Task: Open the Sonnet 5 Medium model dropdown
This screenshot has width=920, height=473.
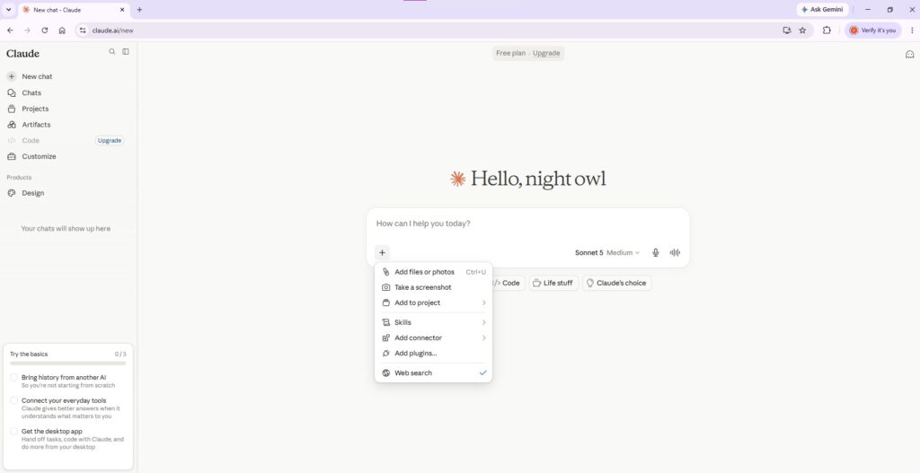Action: 607,252
